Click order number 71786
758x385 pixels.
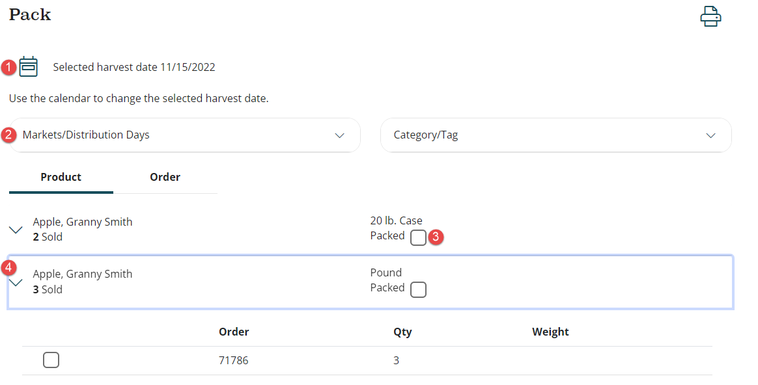(x=233, y=360)
